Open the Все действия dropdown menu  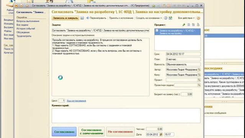(186, 18)
